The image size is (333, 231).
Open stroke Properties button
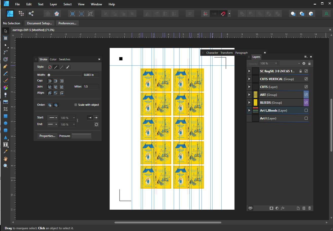[47, 136]
